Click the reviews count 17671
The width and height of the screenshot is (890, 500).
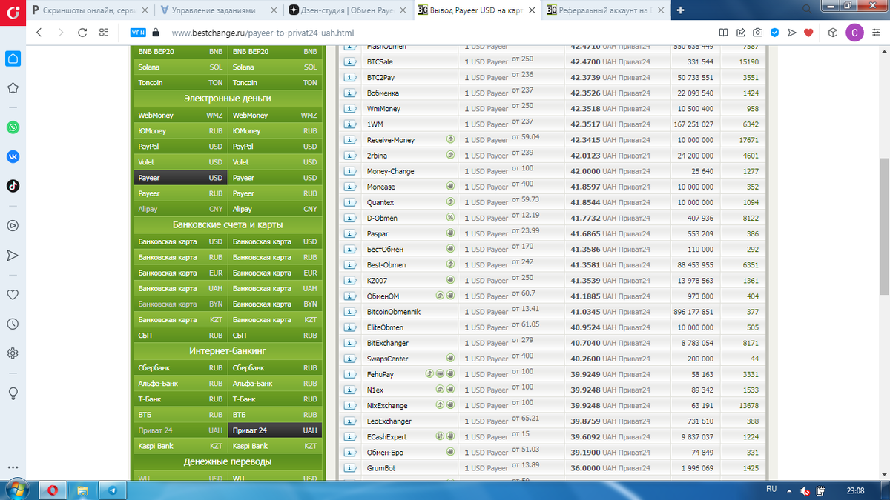[749, 140]
